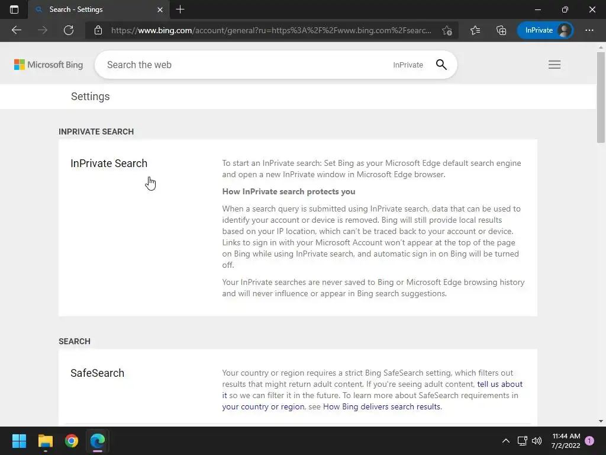Add this page to favorites
This screenshot has width=606, height=455.
click(447, 30)
